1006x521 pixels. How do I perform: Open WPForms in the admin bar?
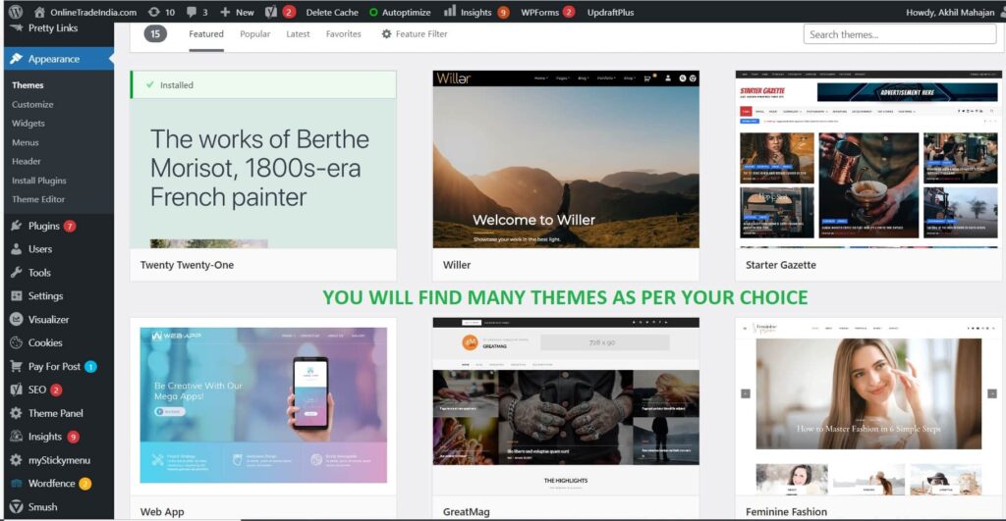click(x=539, y=12)
